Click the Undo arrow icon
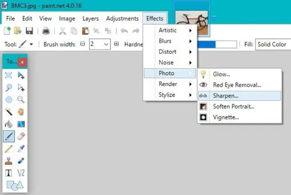This screenshot has height=195, width=291. click(x=124, y=31)
